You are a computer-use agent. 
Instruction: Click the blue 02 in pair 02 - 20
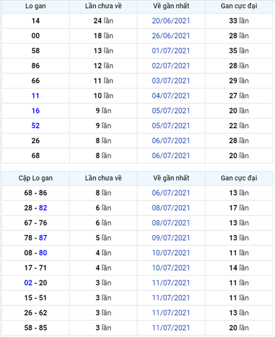click(28, 283)
